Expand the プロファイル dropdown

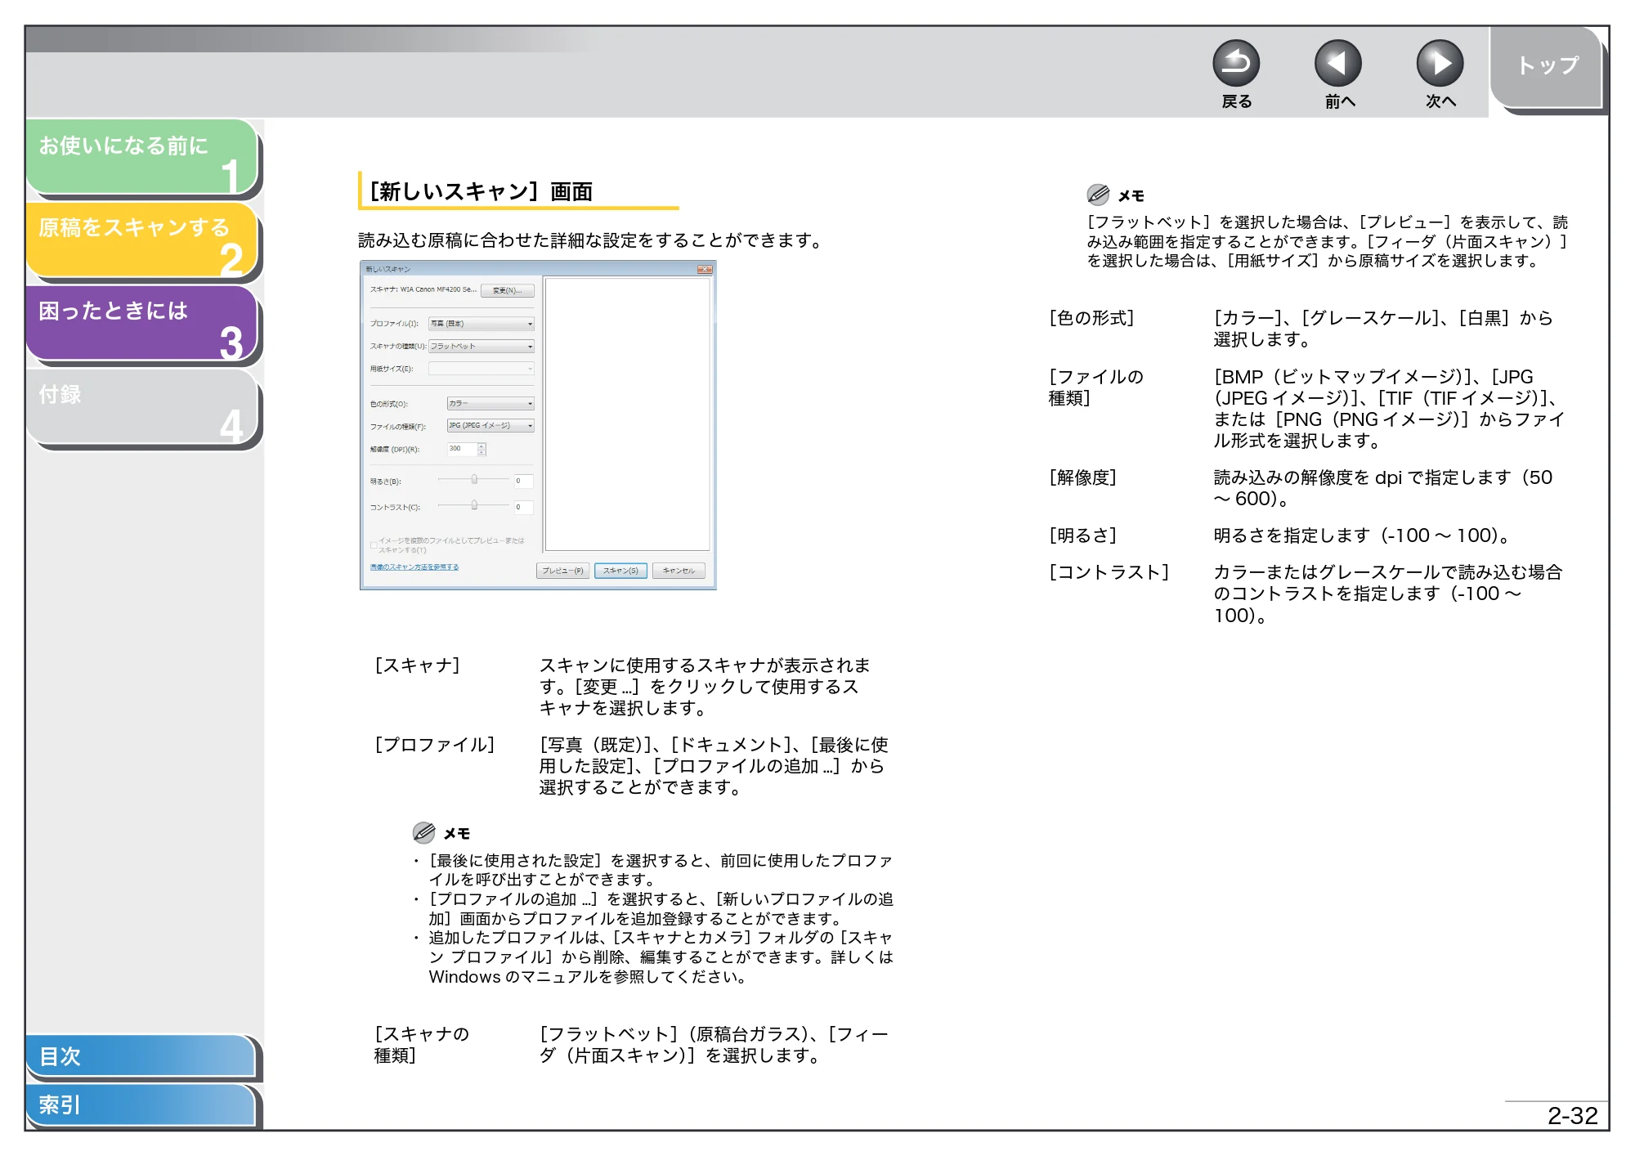point(482,324)
